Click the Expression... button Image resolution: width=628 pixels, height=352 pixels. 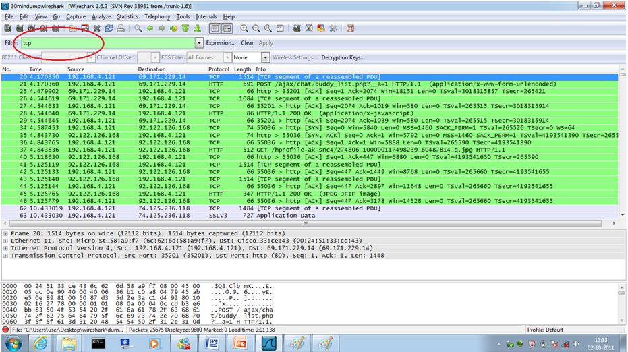point(221,43)
